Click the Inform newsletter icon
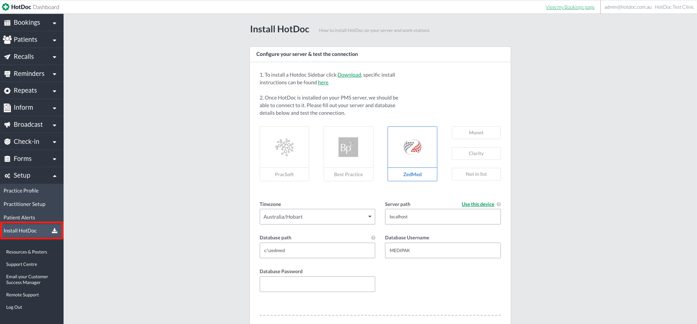 click(7, 108)
